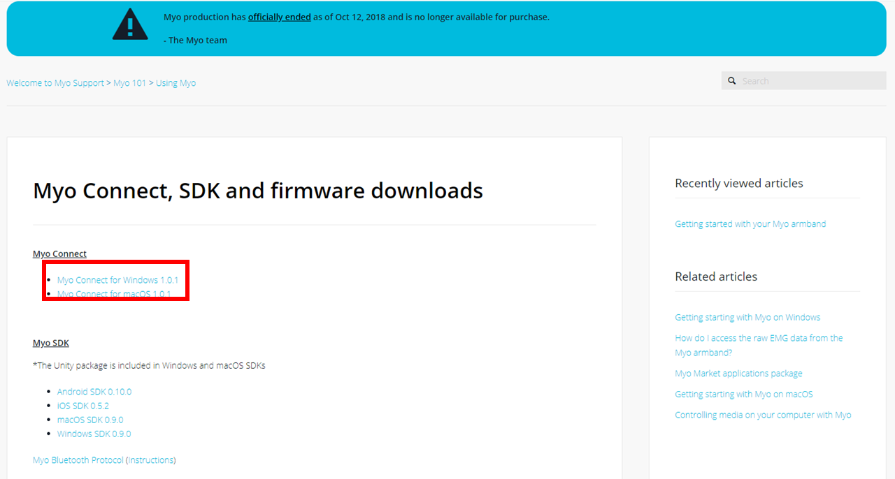This screenshot has height=479, width=895.
Task: Click the 'Recently viewed articles' heading
Action: (x=739, y=183)
